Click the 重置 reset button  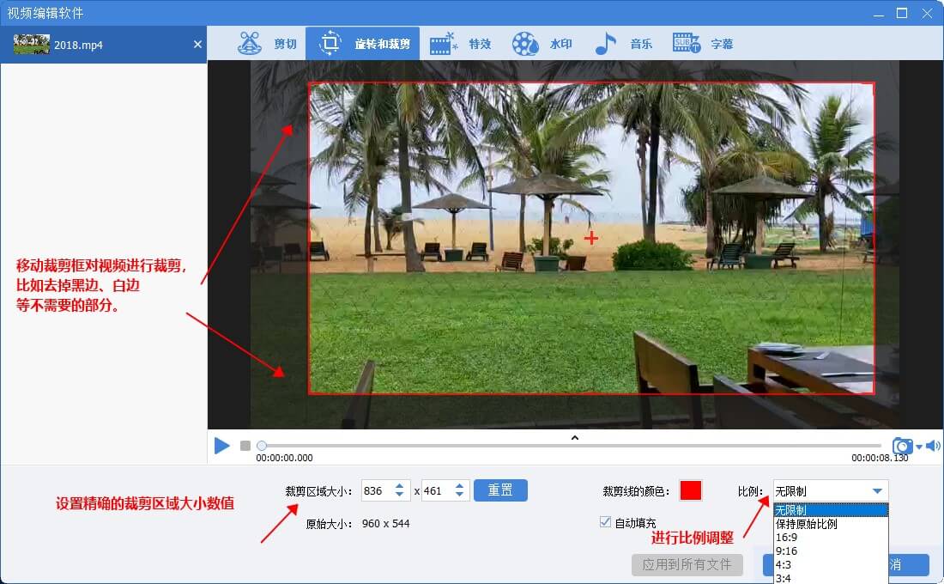pos(500,490)
